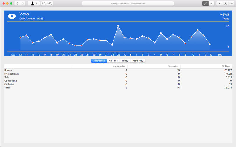This screenshot has height=147, width=236.
Task: Click the 'Daily Average: 10,28' text
Action: [31, 19]
